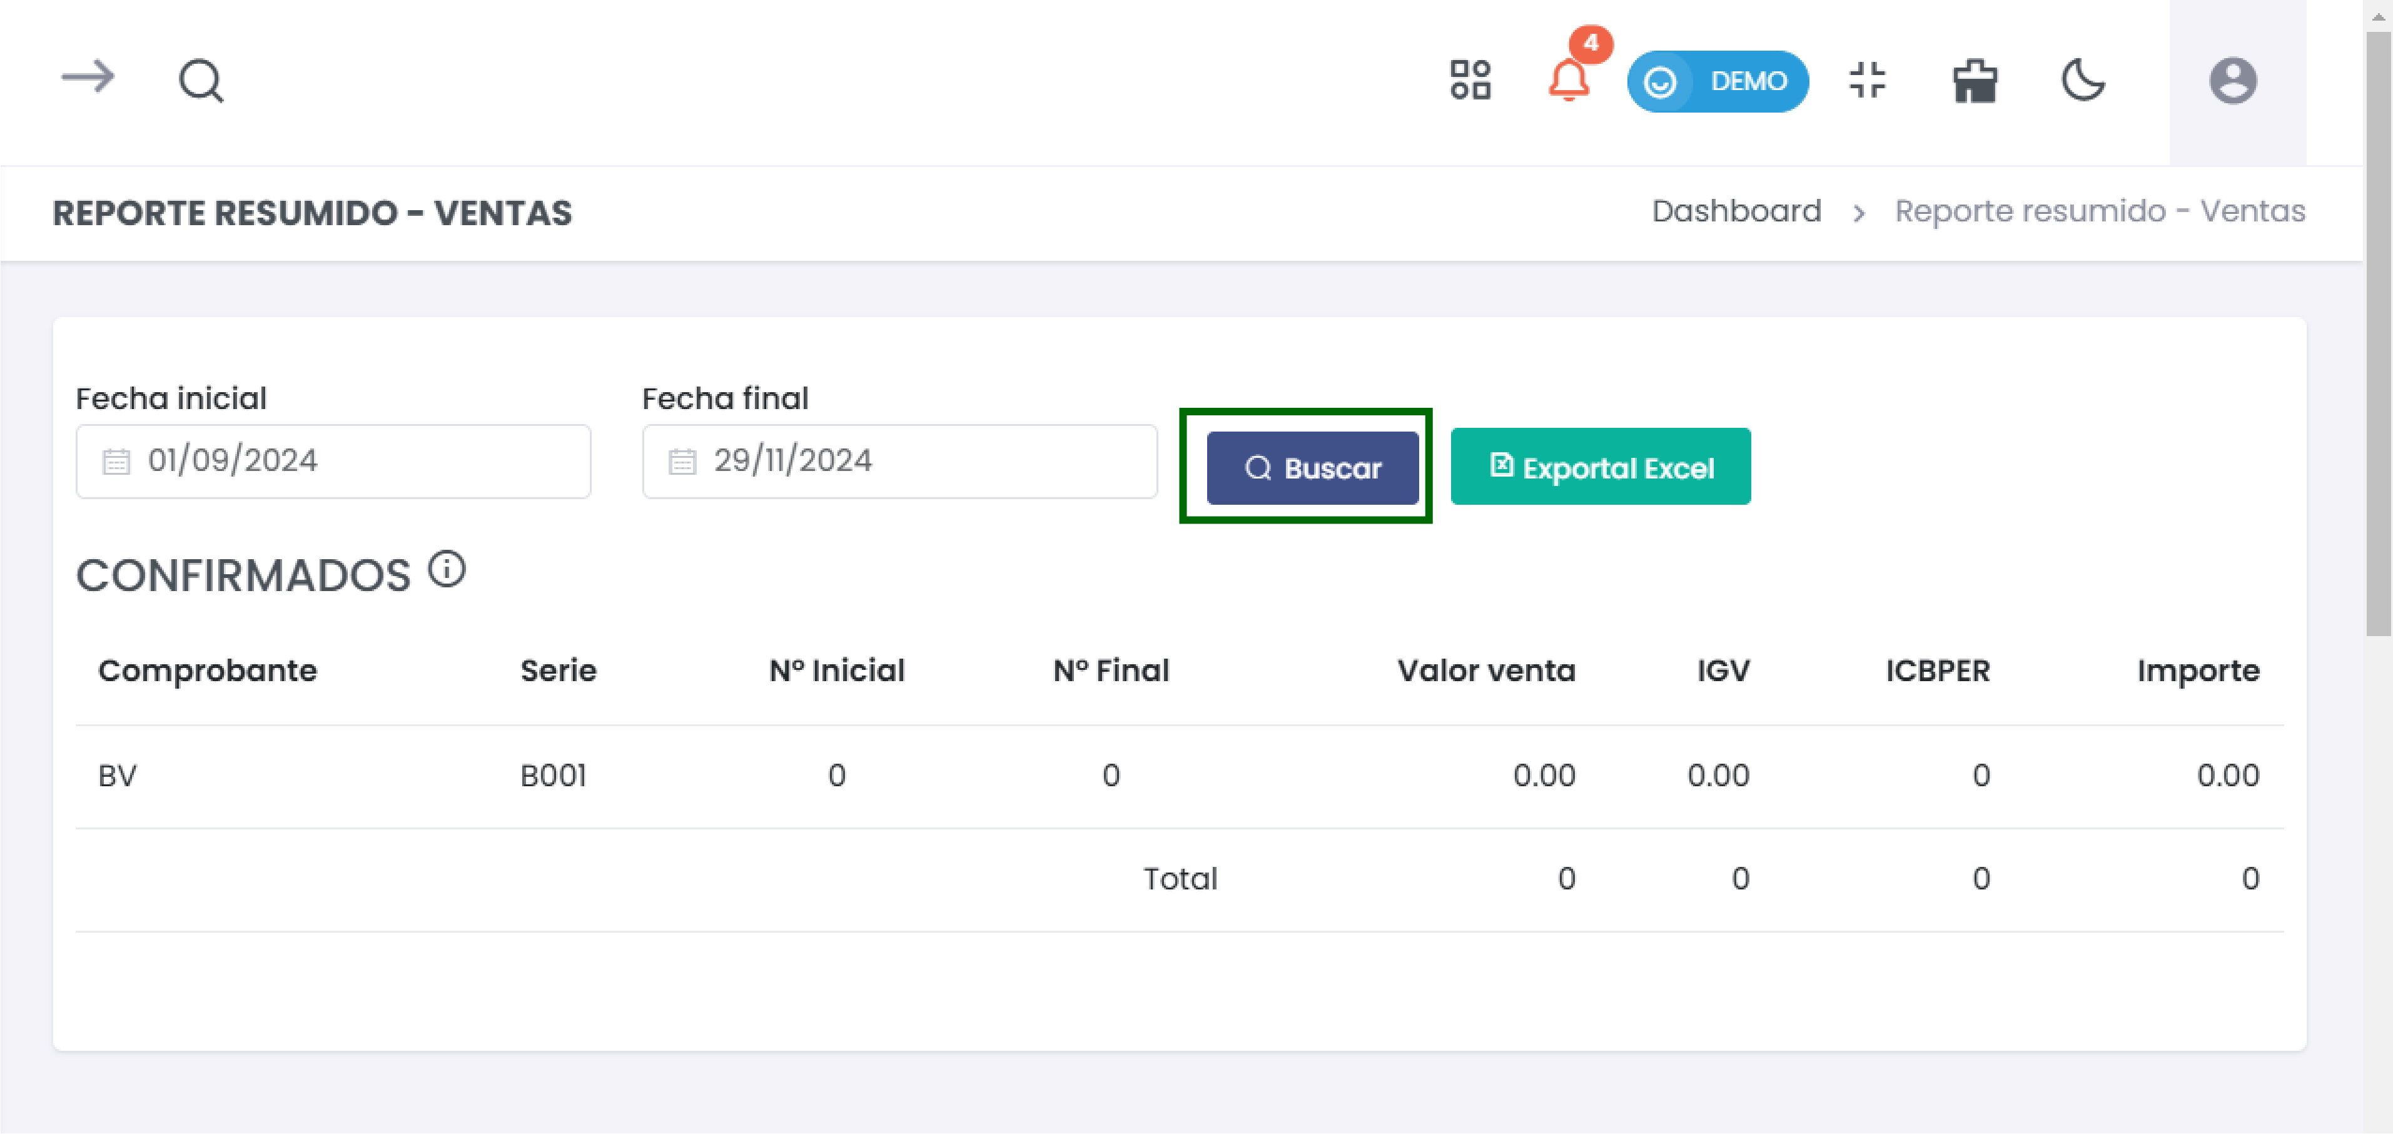Open the user profile avatar icon
Viewport: 2393px width, 1134px height.
tap(2232, 81)
